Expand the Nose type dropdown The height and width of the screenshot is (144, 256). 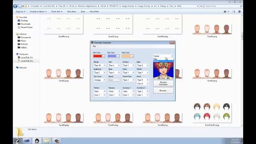pos(133,72)
